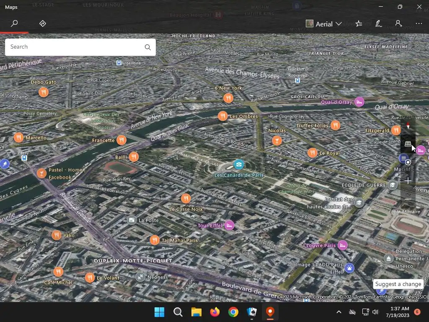Click the Jardin du Champ-de-Mars label

pos(296,188)
